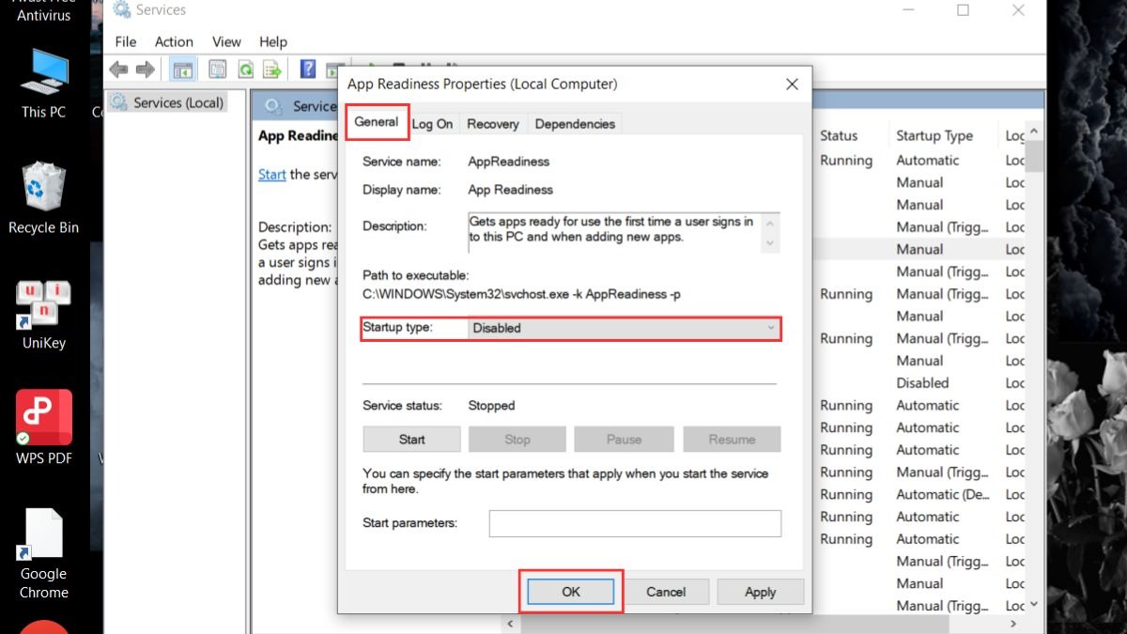Click the Apply button
The width and height of the screenshot is (1127, 634).
coord(761,592)
